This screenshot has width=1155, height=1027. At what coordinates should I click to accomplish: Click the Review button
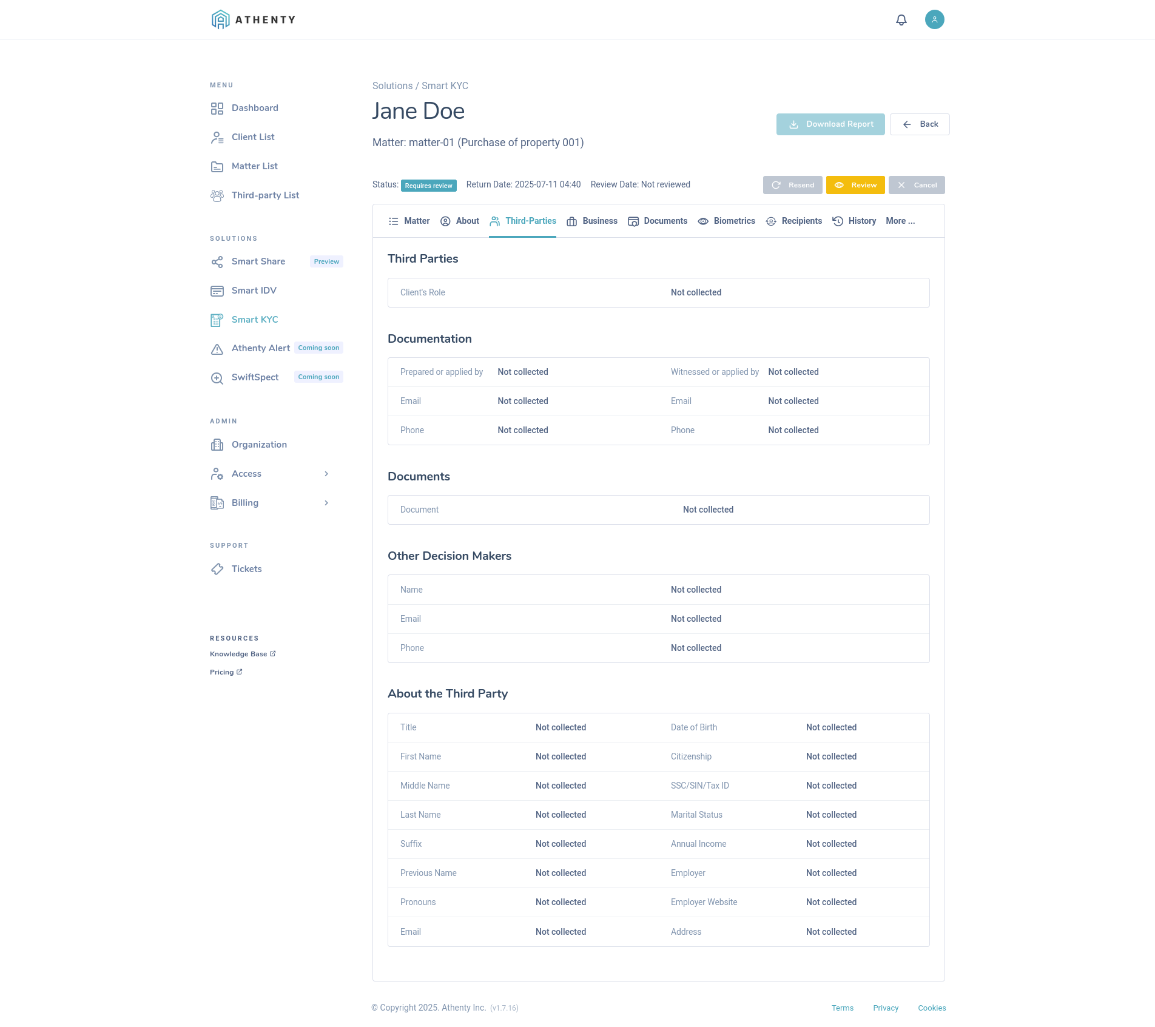[x=855, y=185]
